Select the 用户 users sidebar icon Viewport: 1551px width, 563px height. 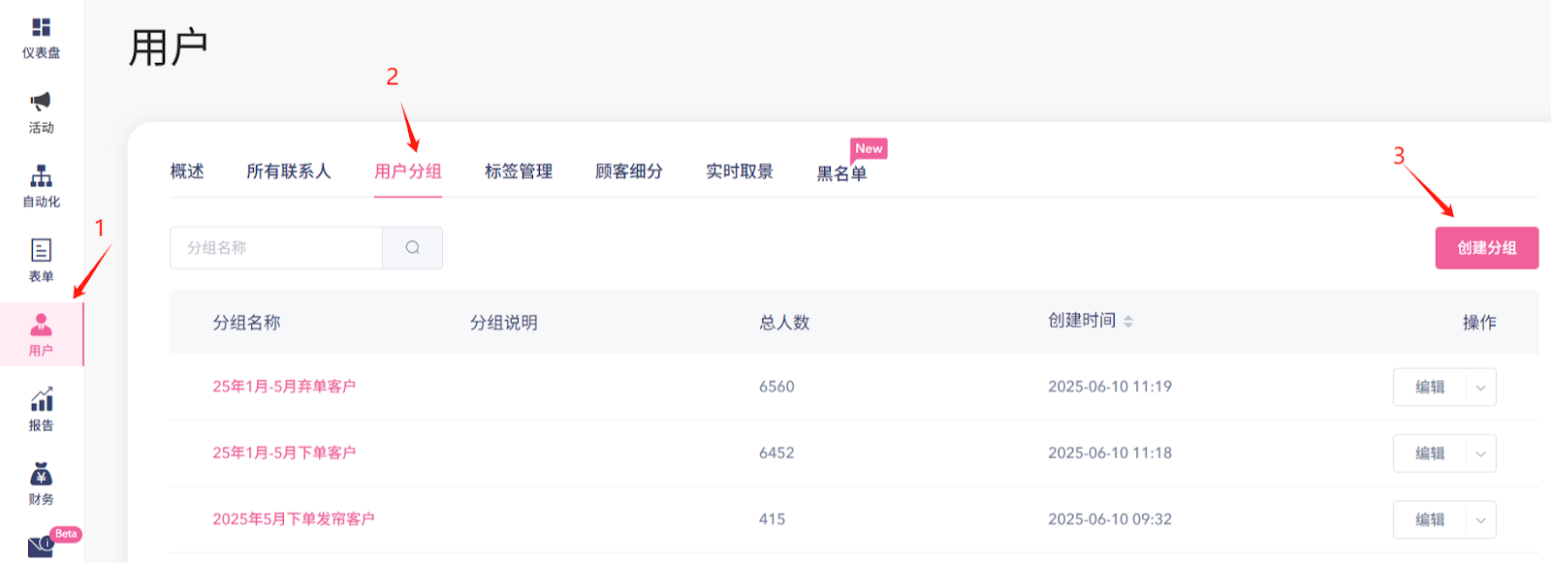[41, 327]
